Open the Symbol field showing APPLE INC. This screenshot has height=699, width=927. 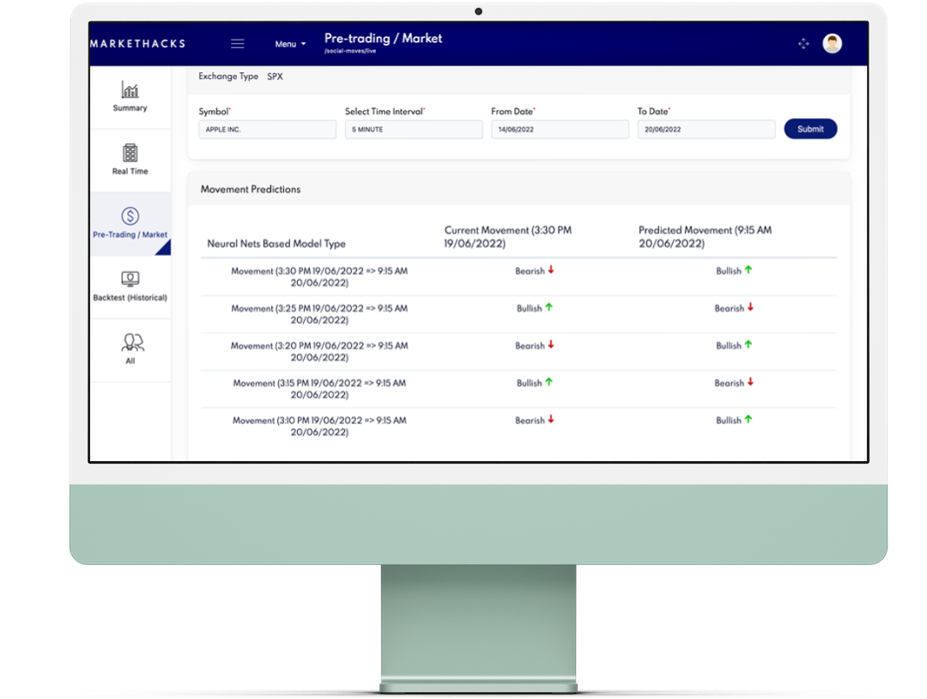tap(267, 130)
